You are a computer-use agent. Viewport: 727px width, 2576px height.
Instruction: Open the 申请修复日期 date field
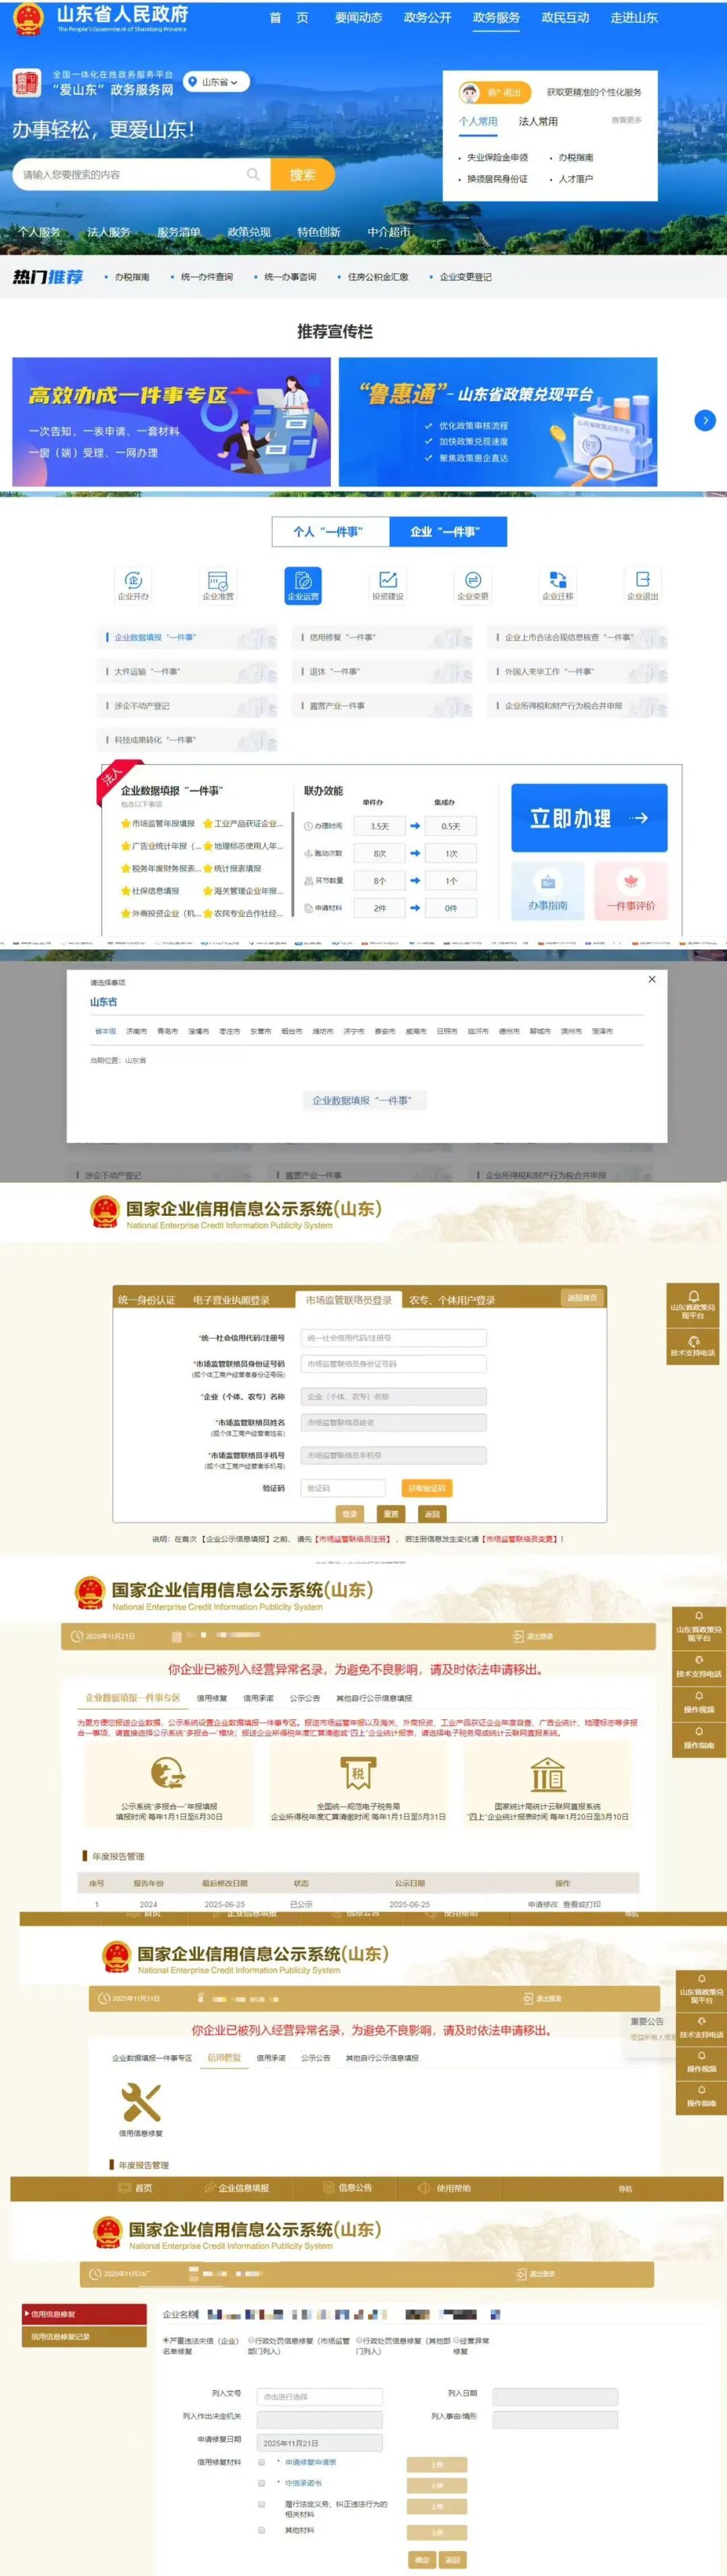click(320, 2442)
